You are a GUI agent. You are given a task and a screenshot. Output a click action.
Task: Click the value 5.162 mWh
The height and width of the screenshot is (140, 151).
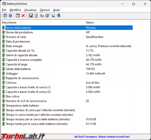click(x=93, y=55)
